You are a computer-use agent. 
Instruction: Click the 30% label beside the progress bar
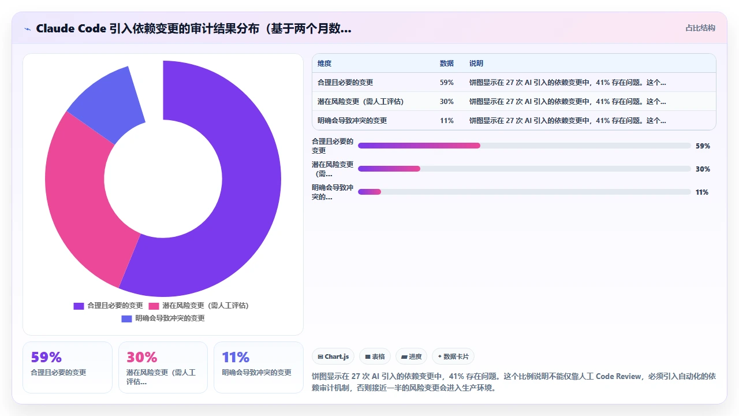pyautogui.click(x=703, y=169)
